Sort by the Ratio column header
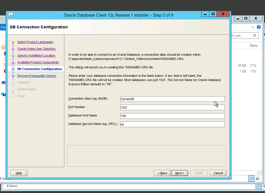265x193 pixels. click(x=253, y=46)
